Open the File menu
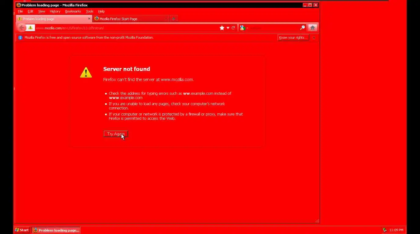The image size is (420, 234). pos(20,11)
